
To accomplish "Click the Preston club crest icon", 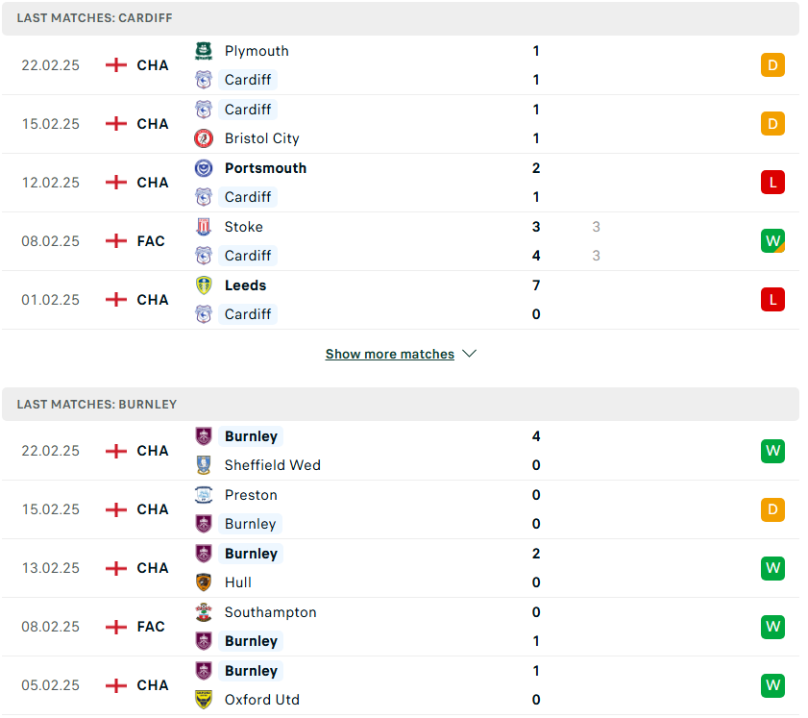I will coord(204,495).
